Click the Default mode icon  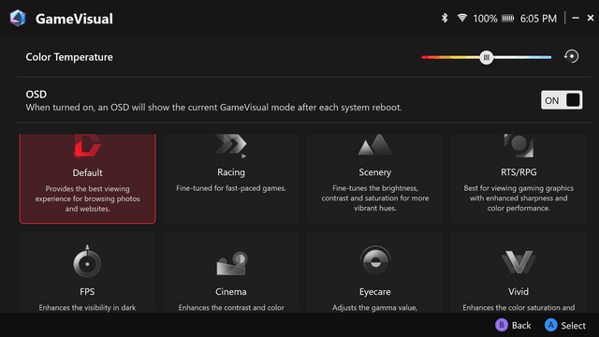[x=87, y=145]
